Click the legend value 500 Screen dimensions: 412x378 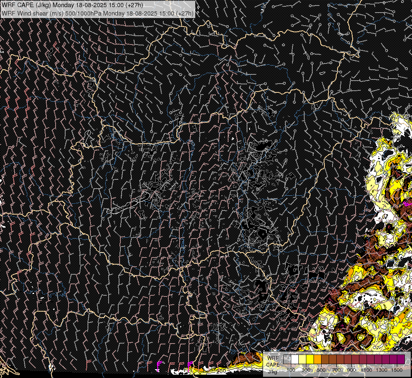(321, 370)
